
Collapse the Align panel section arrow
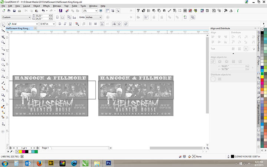pos(233,53)
